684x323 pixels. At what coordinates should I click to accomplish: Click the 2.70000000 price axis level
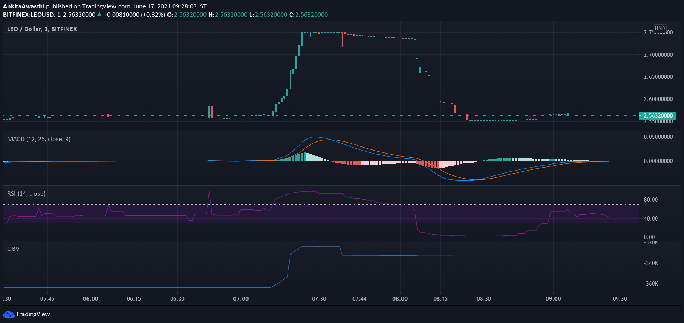point(658,55)
